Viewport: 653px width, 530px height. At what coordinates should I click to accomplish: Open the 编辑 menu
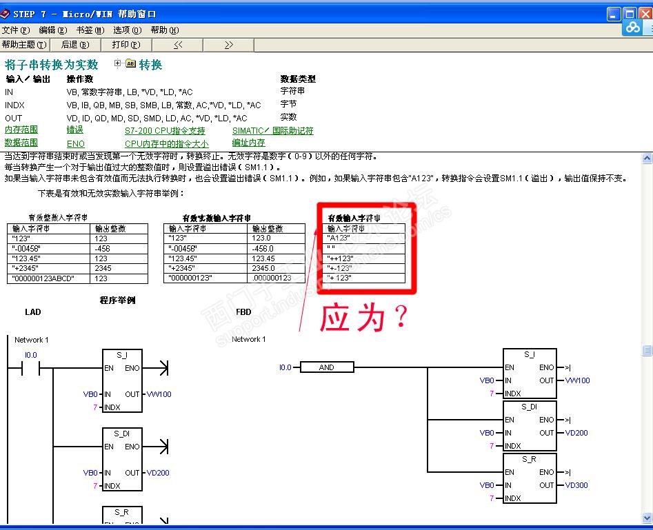coord(53,30)
